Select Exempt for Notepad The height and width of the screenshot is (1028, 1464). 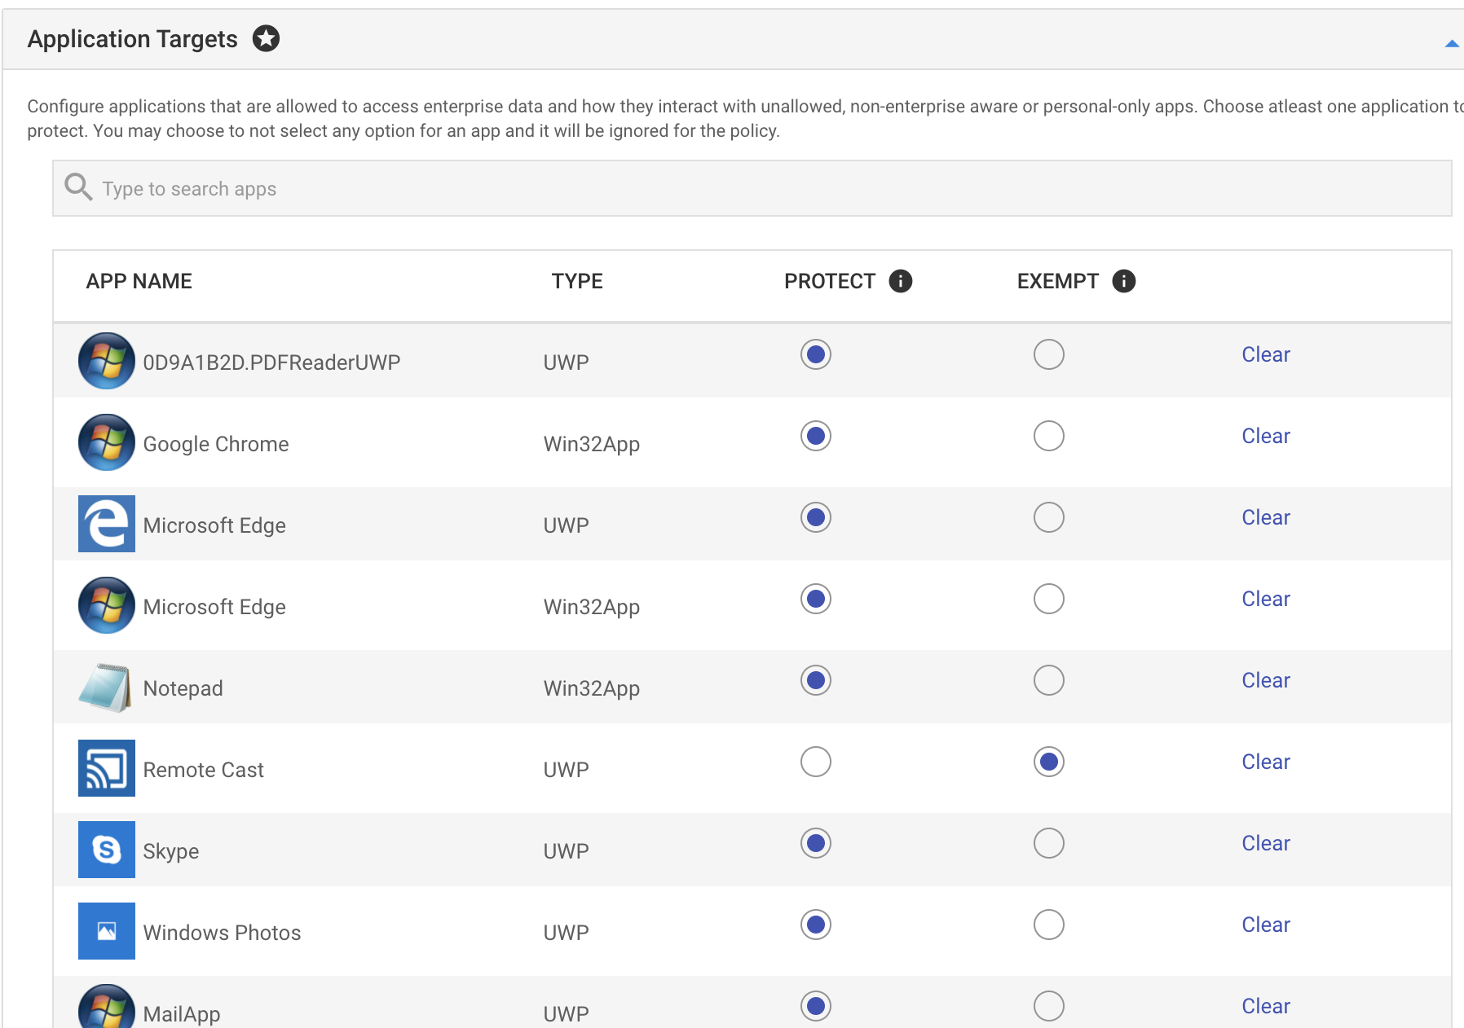point(1048,680)
